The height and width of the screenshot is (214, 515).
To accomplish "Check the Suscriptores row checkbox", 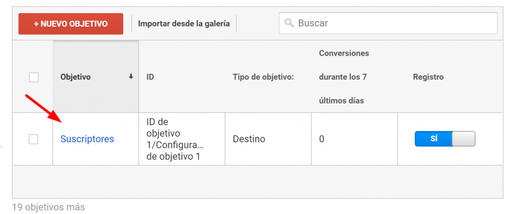I will (x=34, y=139).
